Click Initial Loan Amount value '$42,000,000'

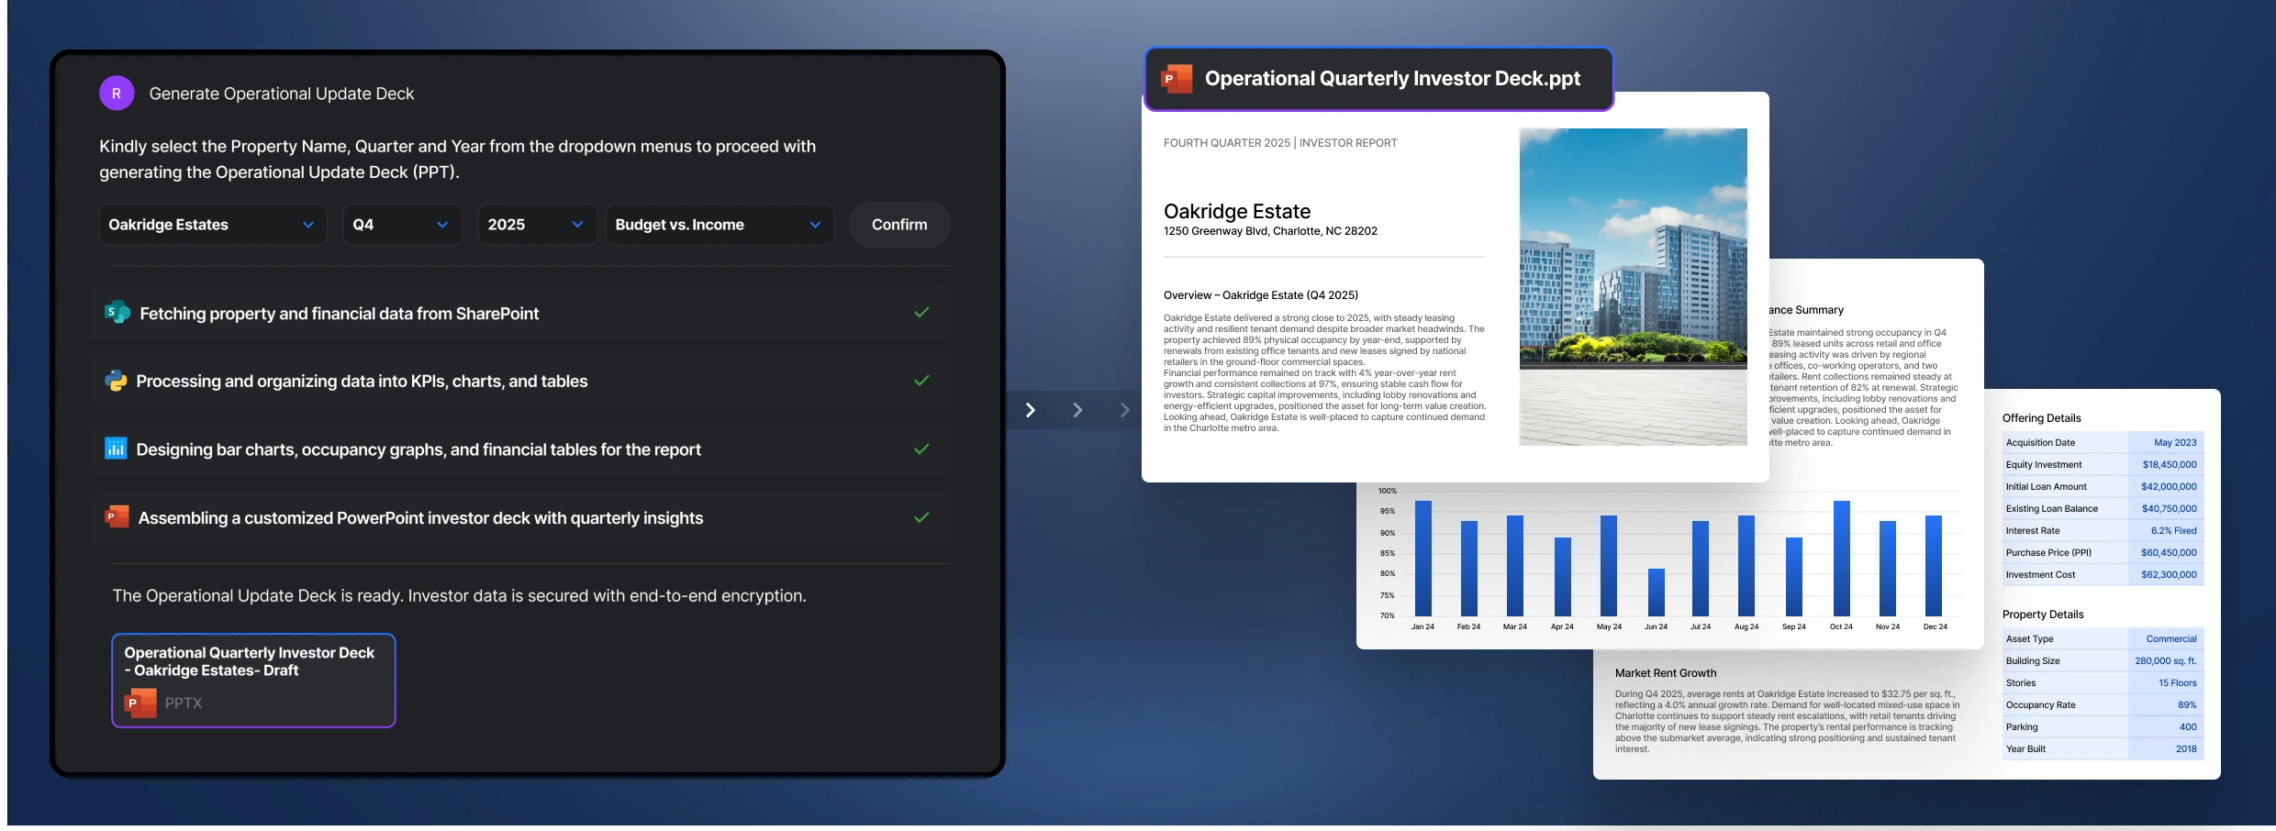[x=2169, y=487]
